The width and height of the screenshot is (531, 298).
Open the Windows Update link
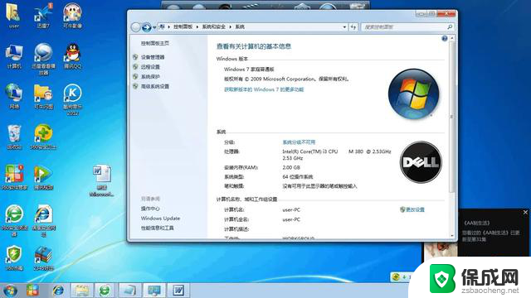click(160, 219)
